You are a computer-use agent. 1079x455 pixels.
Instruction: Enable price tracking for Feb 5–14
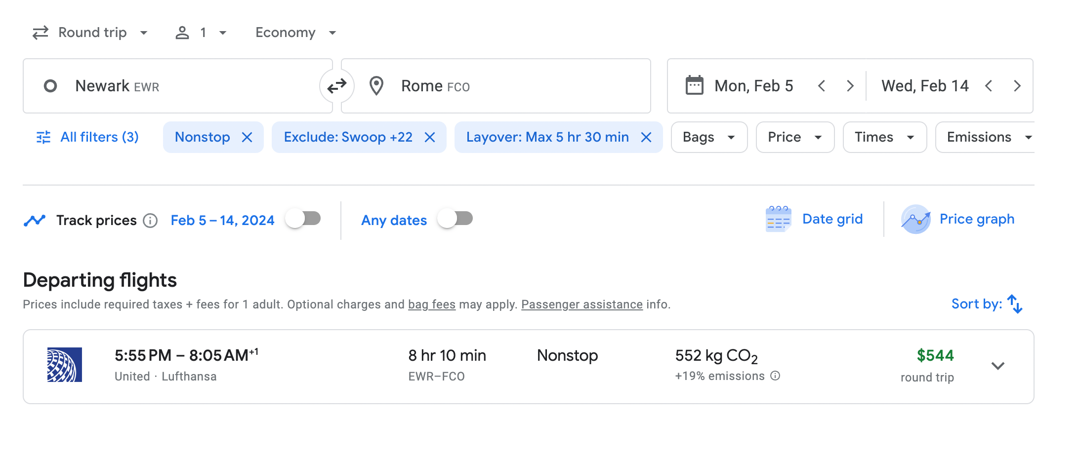(303, 219)
